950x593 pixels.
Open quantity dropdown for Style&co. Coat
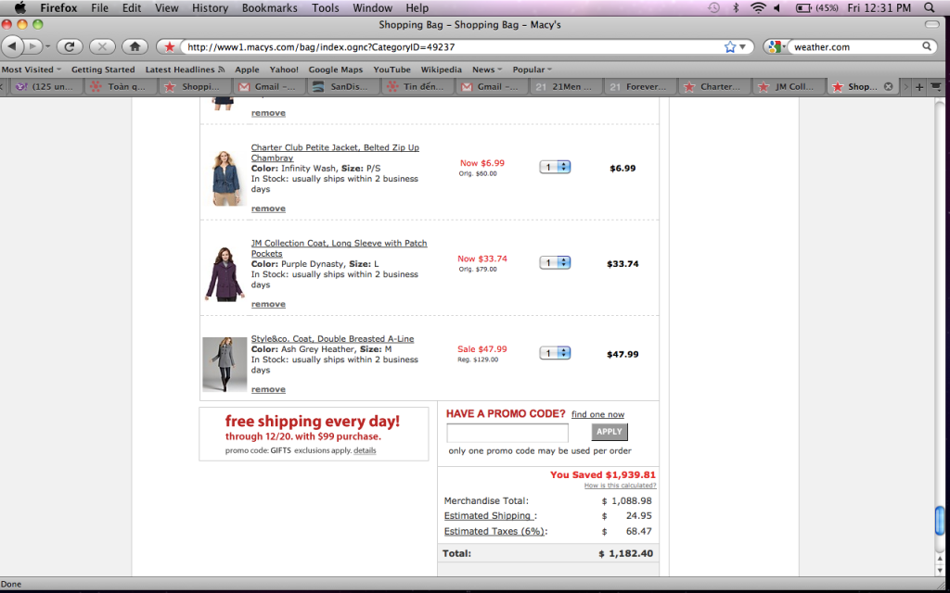(x=555, y=353)
